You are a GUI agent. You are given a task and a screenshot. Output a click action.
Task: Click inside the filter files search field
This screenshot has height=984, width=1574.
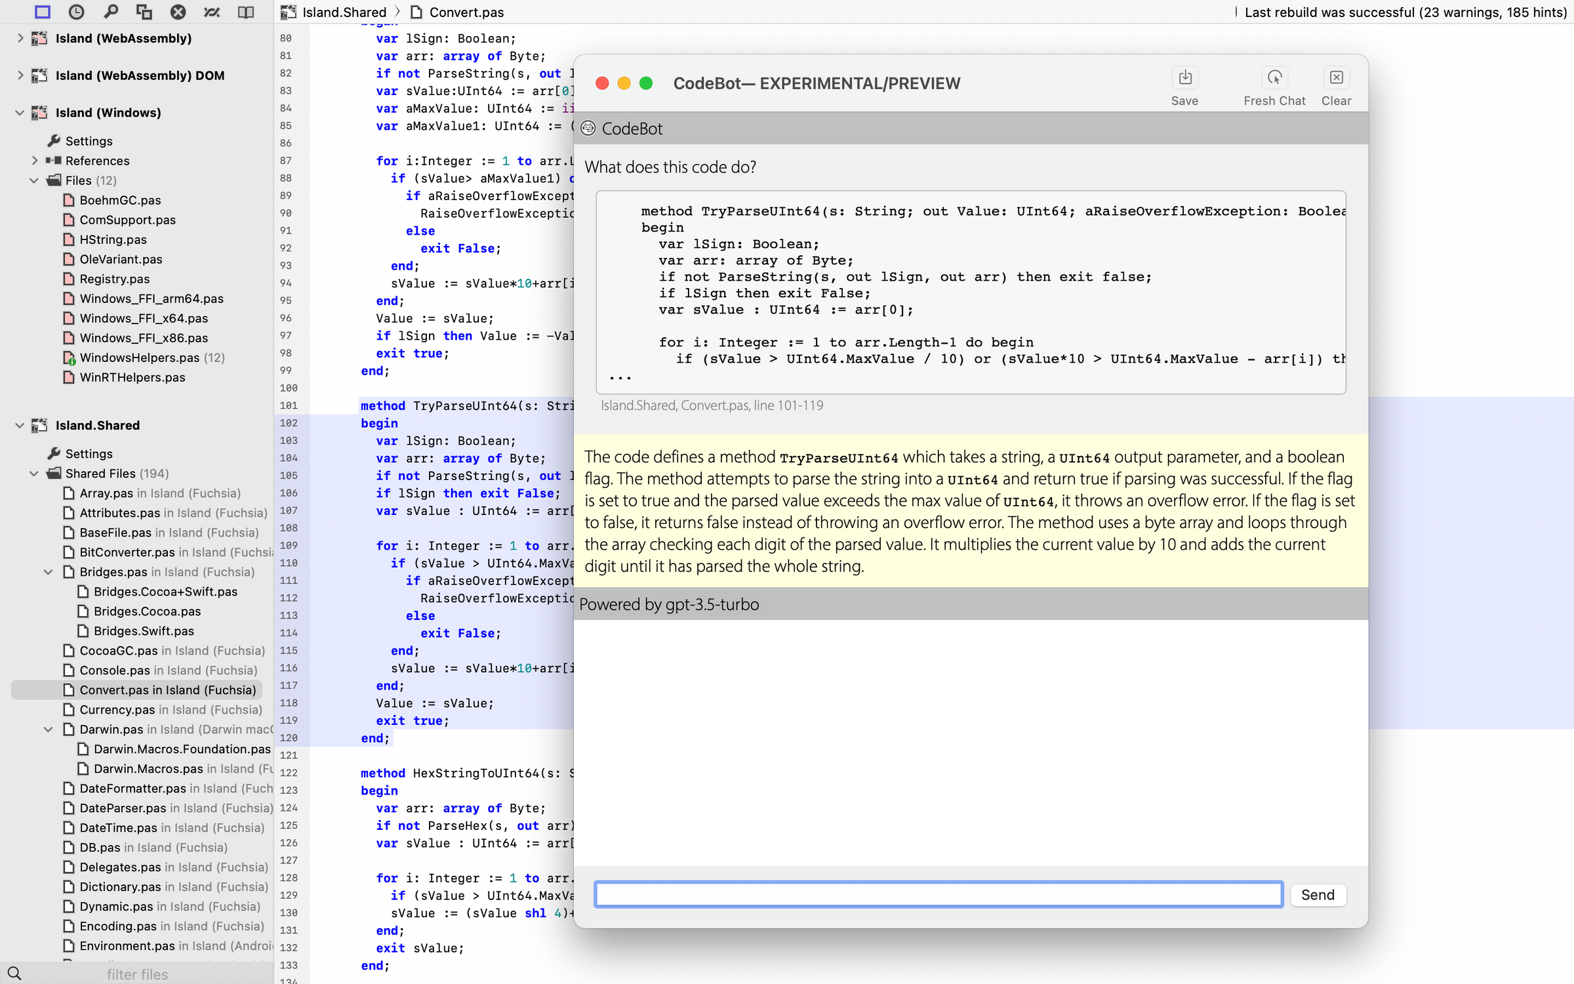tap(136, 974)
